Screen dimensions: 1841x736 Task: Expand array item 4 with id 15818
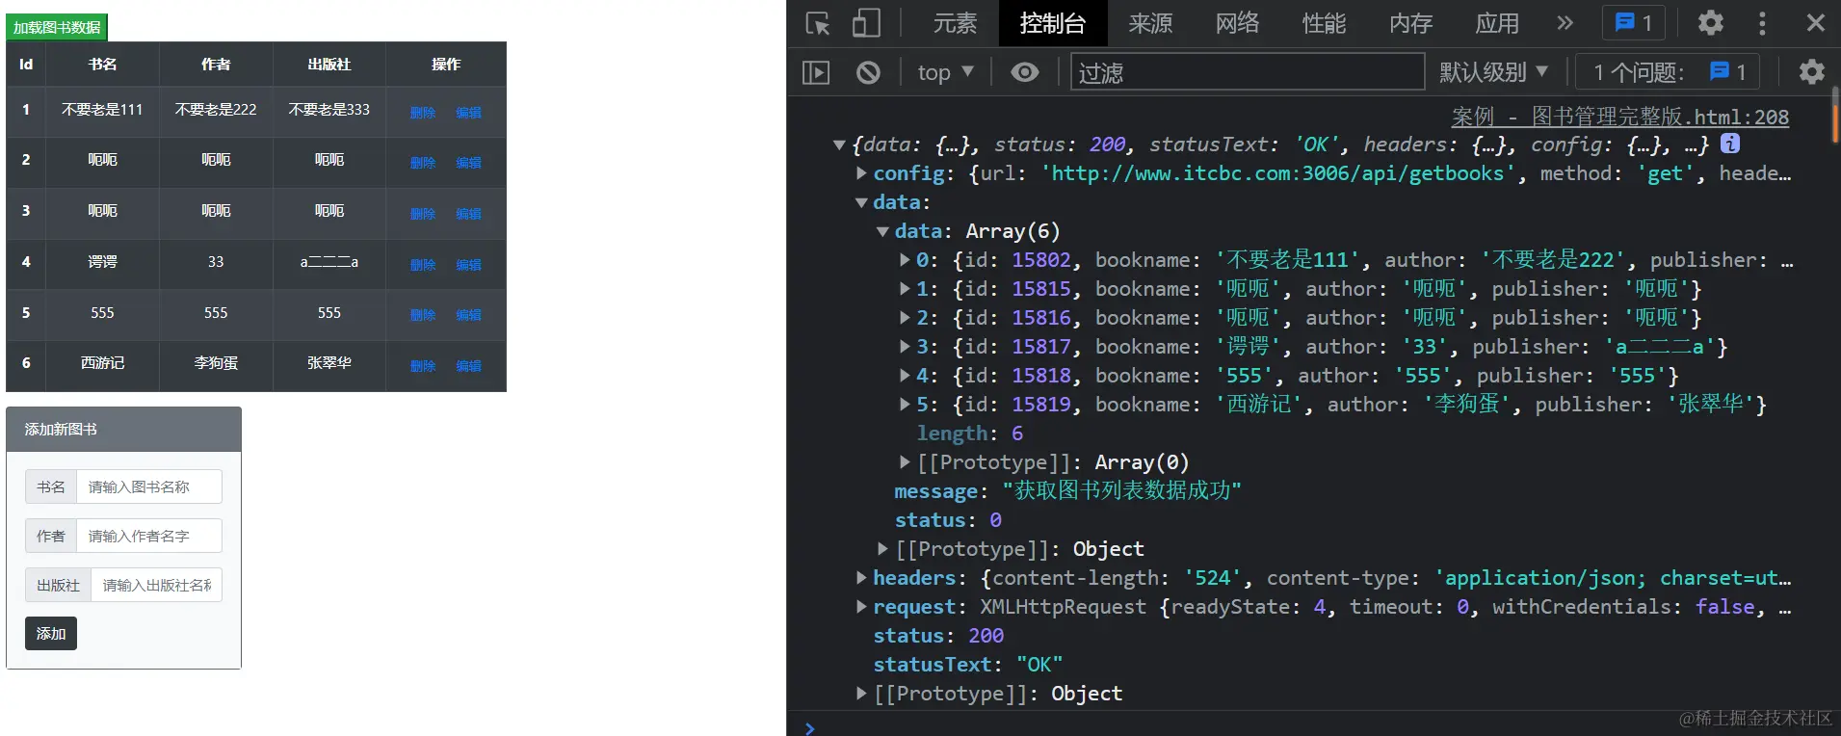click(x=905, y=376)
